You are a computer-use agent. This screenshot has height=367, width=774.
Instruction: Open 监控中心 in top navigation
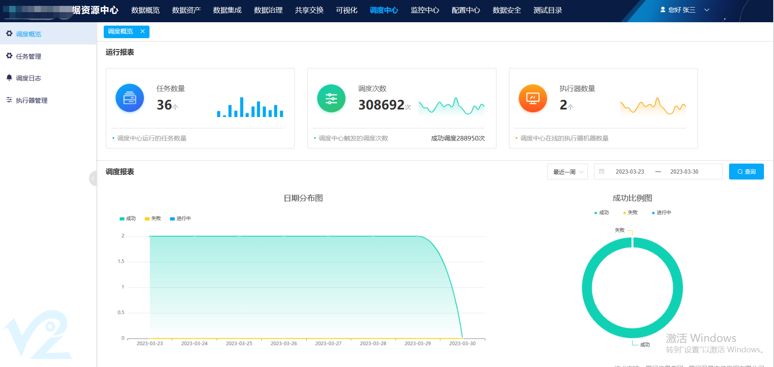coord(425,10)
